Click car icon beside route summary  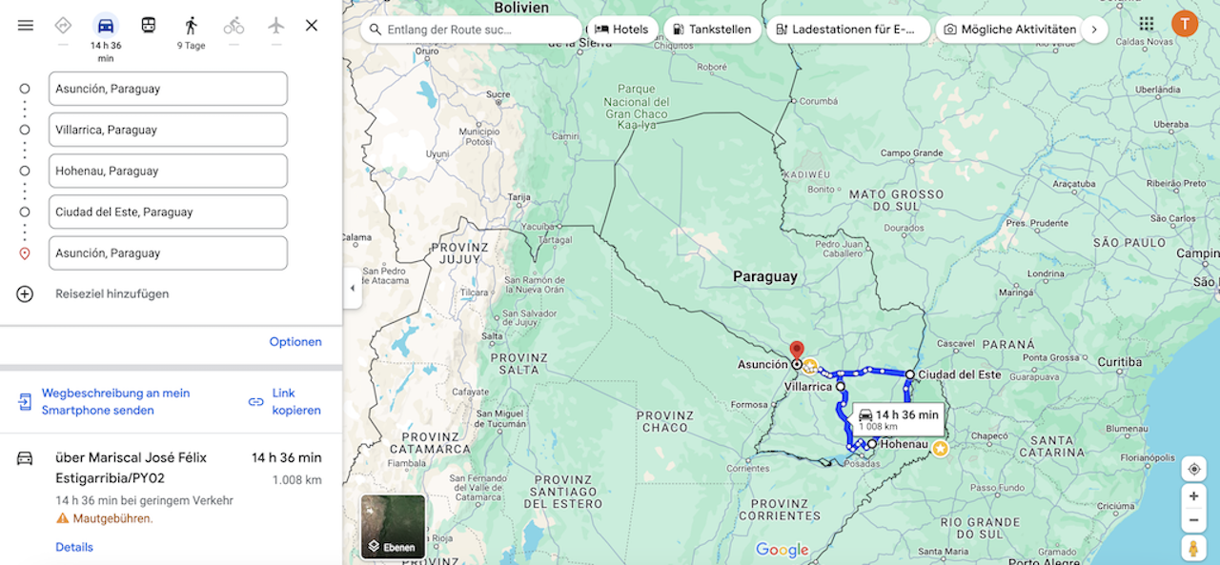[25, 458]
